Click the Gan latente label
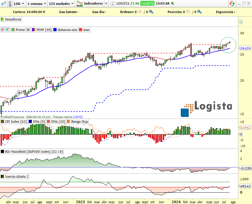The image size is (252, 204). click(69, 12)
